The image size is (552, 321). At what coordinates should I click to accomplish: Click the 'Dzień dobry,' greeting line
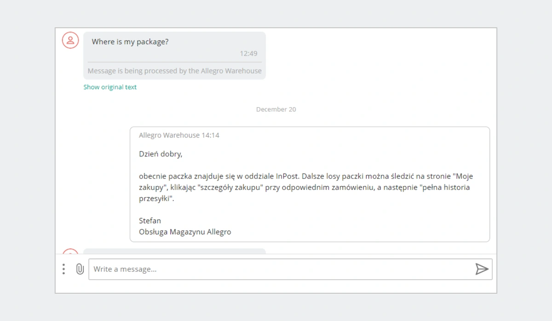(161, 154)
